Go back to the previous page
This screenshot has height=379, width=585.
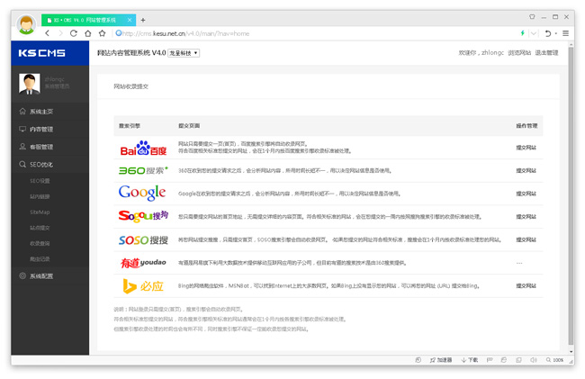click(x=48, y=33)
